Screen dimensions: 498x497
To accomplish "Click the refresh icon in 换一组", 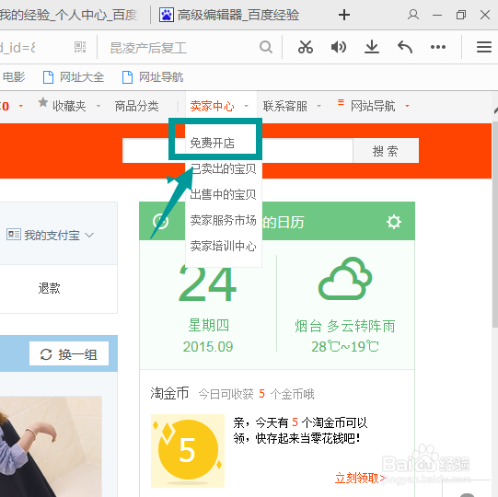I will point(46,354).
